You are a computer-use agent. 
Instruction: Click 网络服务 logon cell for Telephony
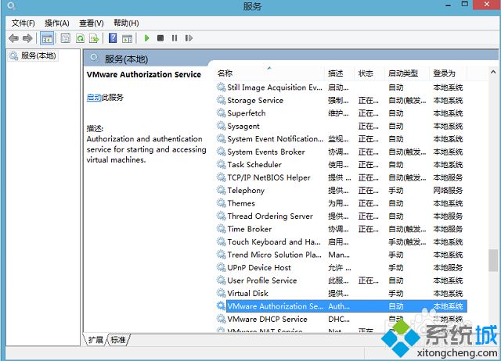[448, 191]
